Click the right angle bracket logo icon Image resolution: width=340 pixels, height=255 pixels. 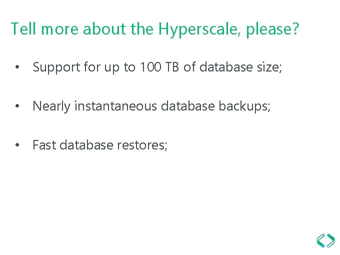[x=331, y=240]
